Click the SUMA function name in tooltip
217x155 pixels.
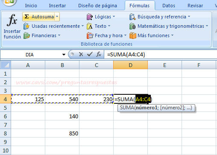coord(127,108)
